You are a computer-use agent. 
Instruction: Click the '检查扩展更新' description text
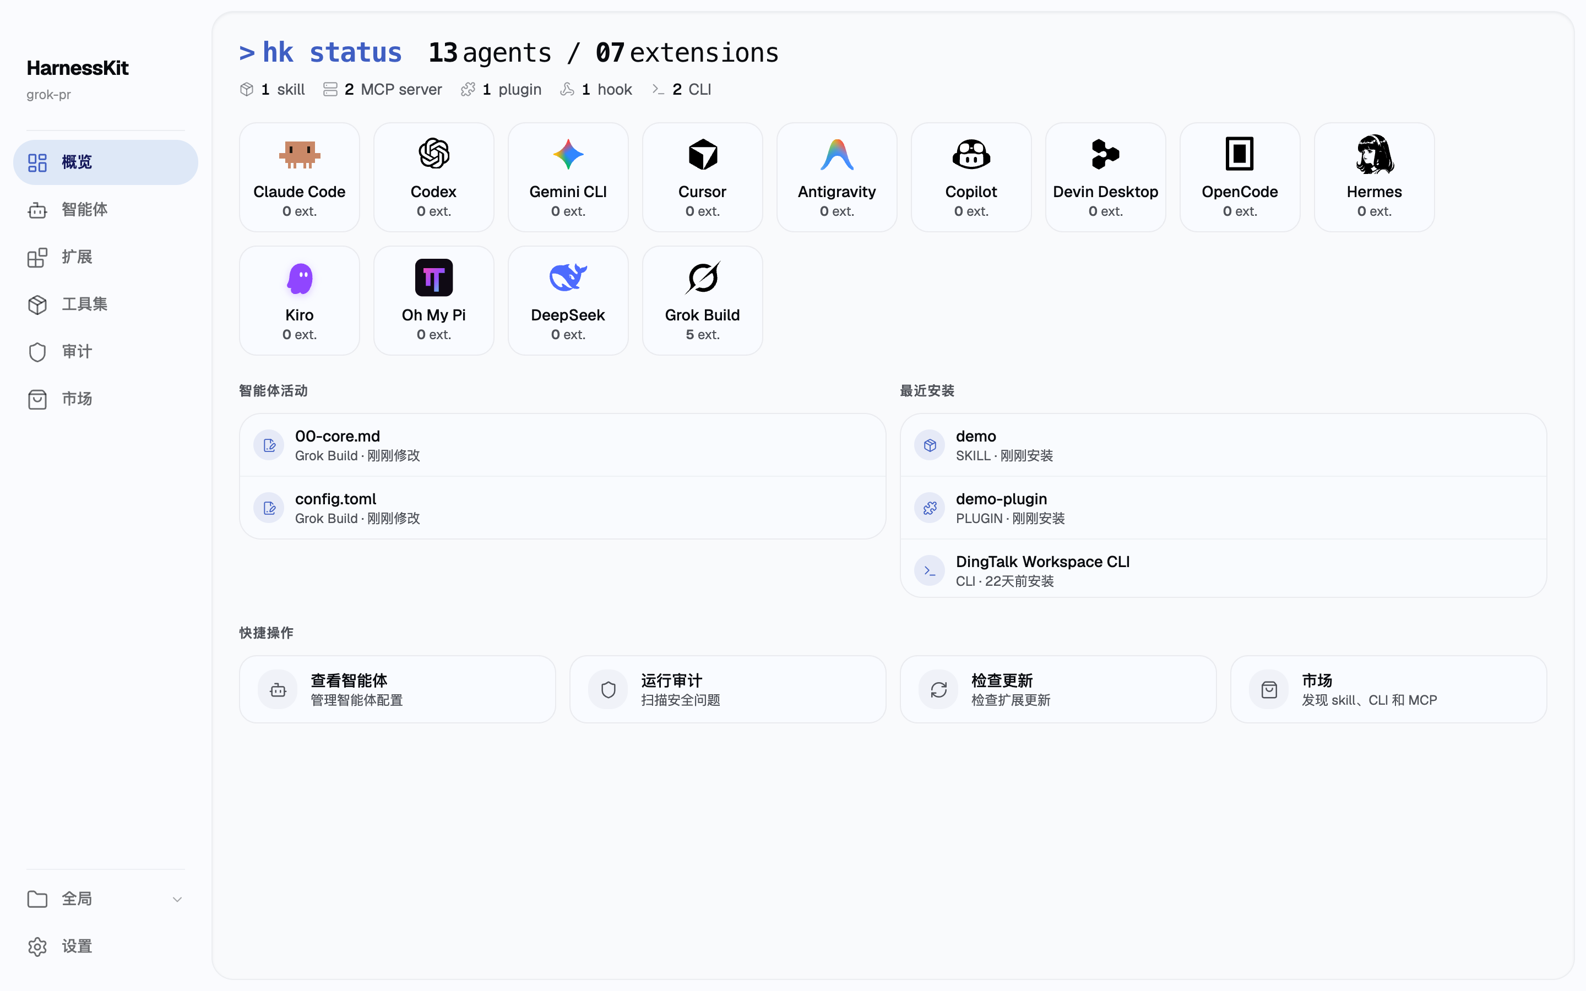(x=1011, y=700)
